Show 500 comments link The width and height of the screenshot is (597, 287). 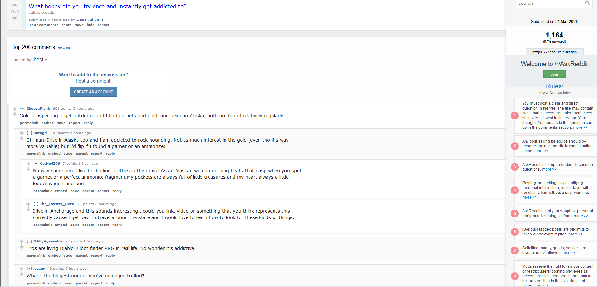[64, 48]
